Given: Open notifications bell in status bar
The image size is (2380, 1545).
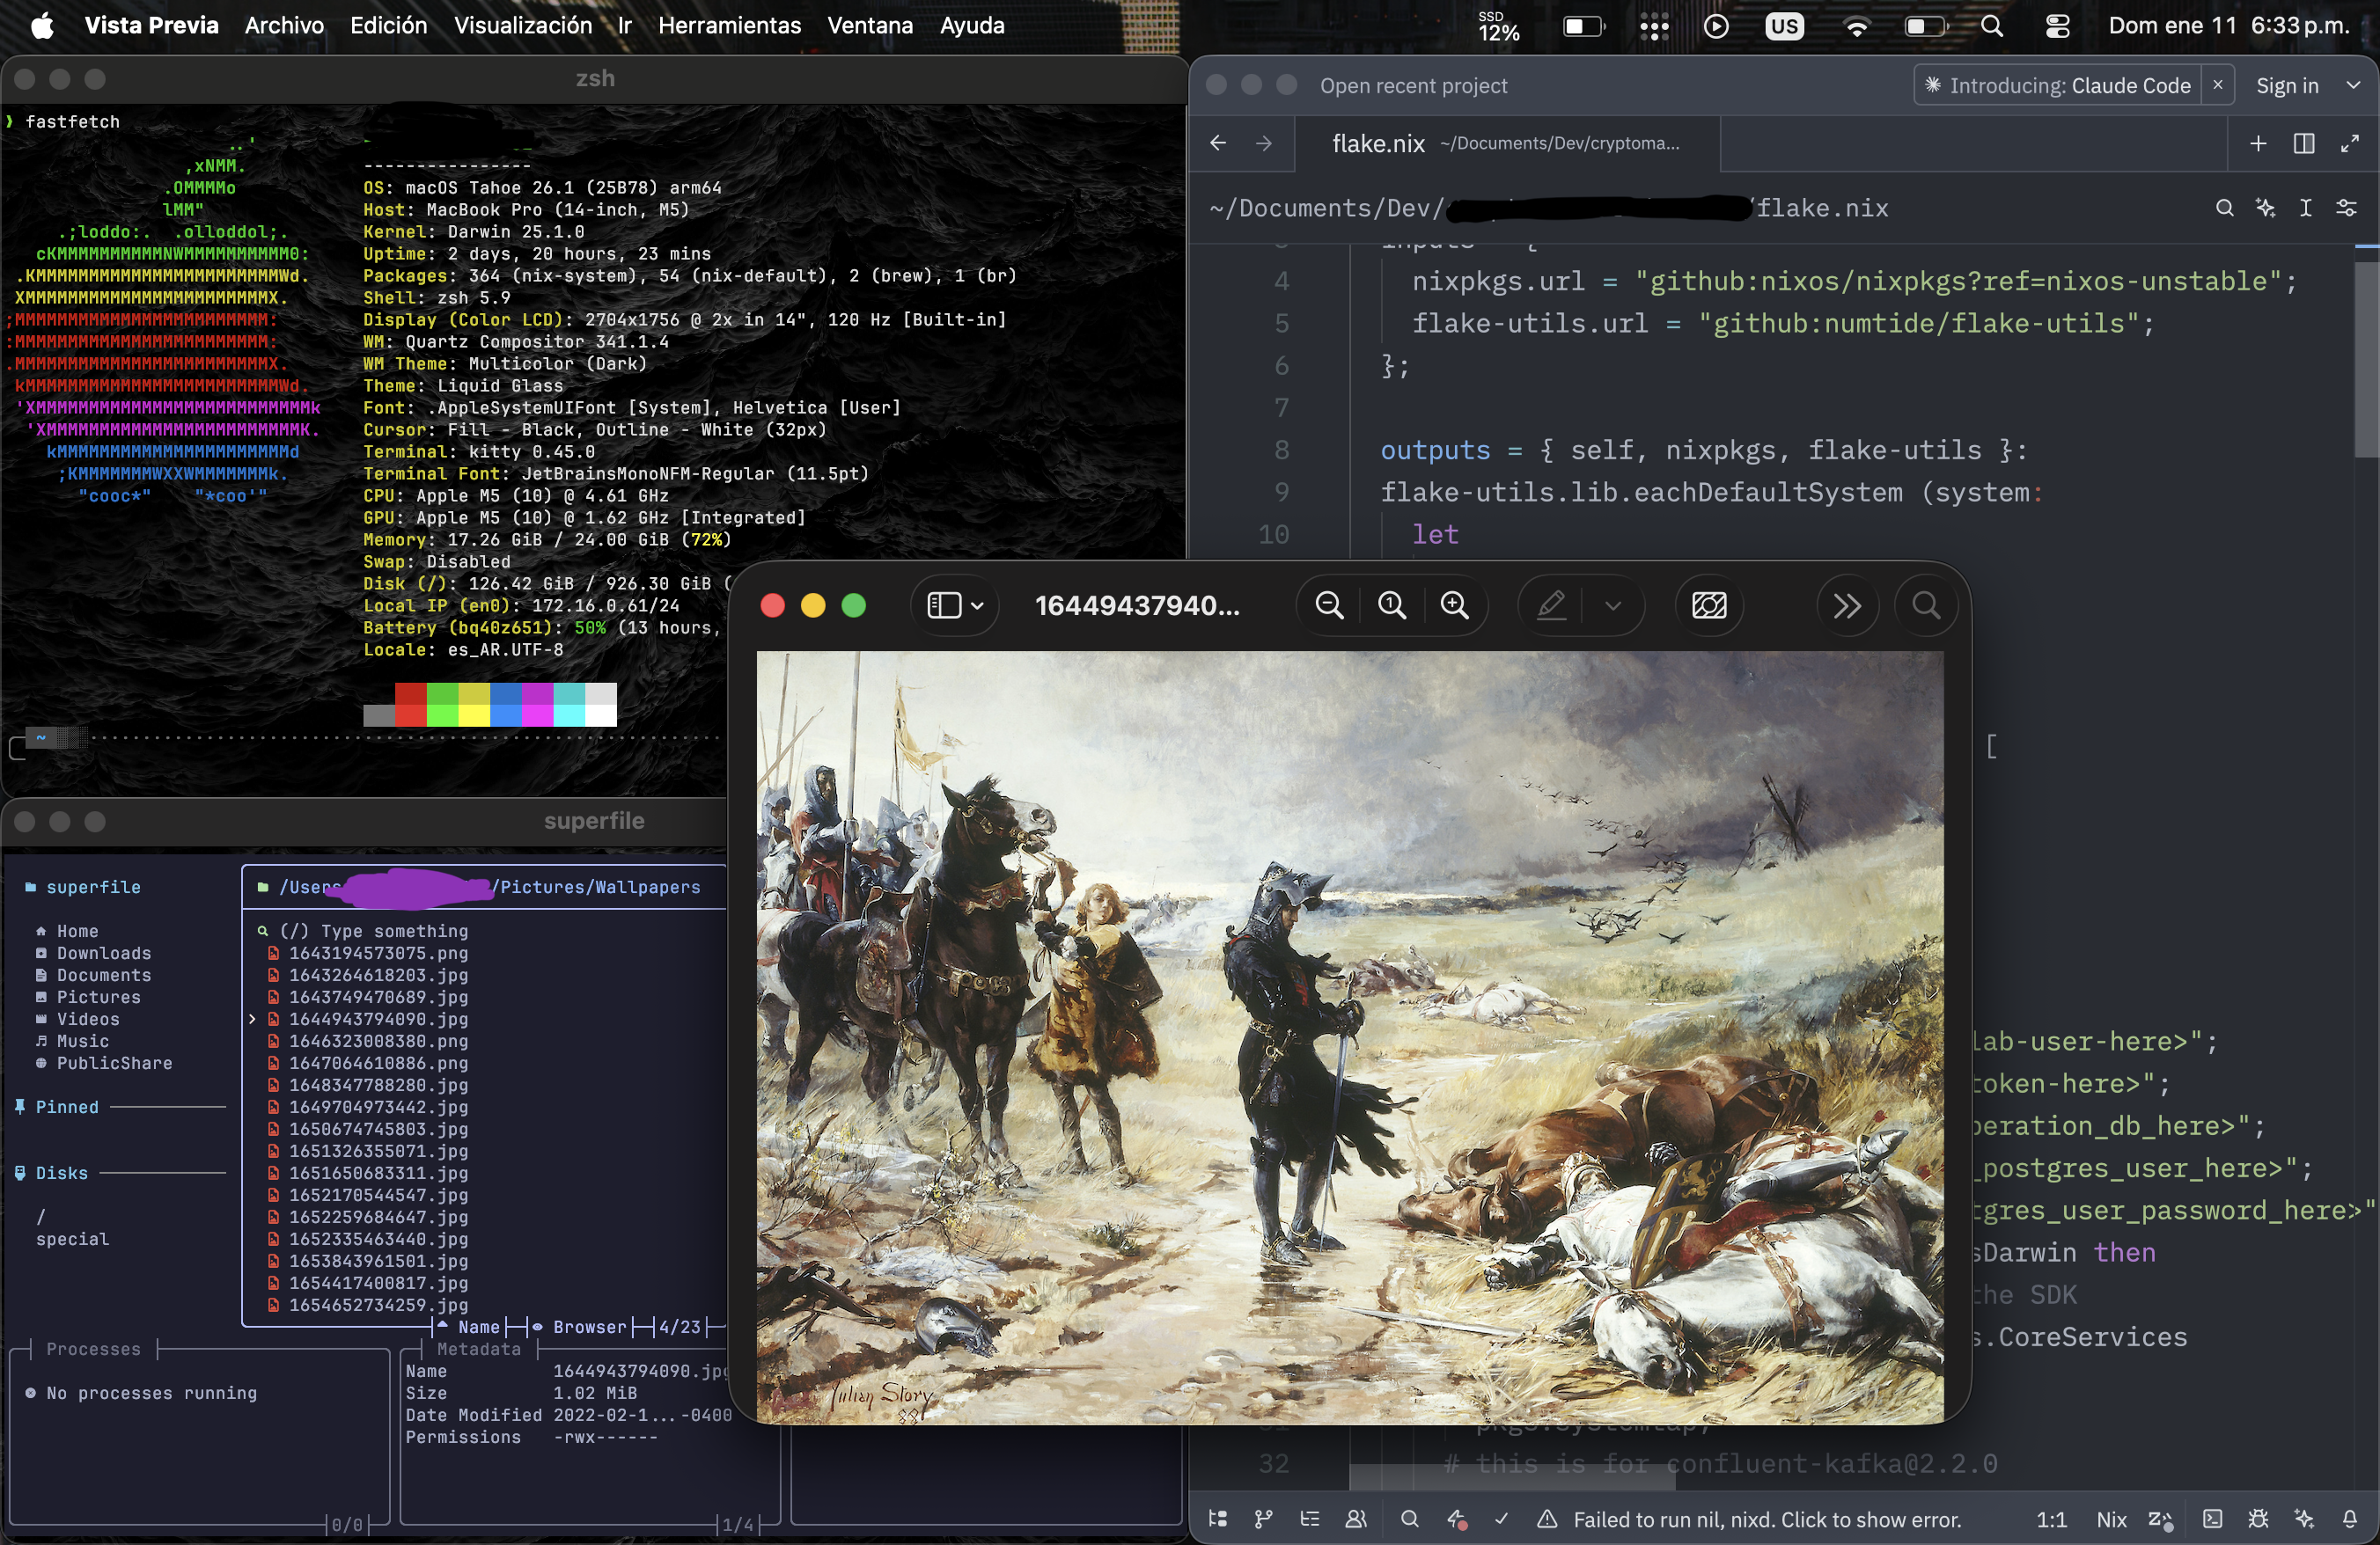Looking at the screenshot, I should click(x=2349, y=1519).
